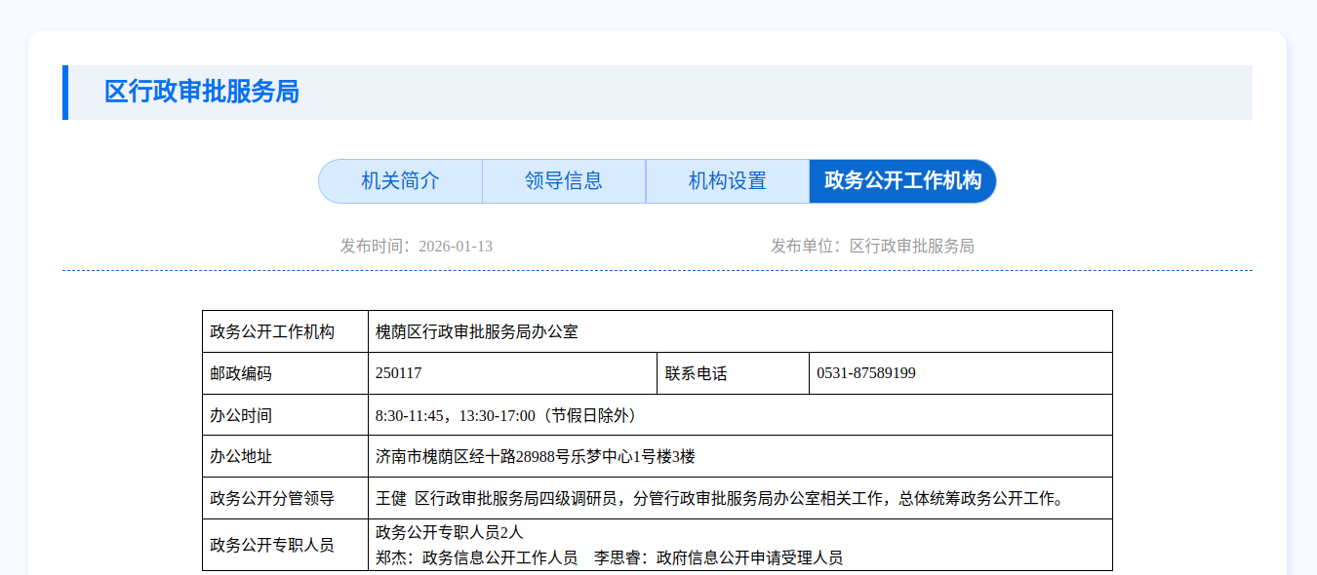Image resolution: width=1317 pixels, height=575 pixels.
Task: Click the 区行政审批服务局 page heading
Action: click(x=202, y=93)
